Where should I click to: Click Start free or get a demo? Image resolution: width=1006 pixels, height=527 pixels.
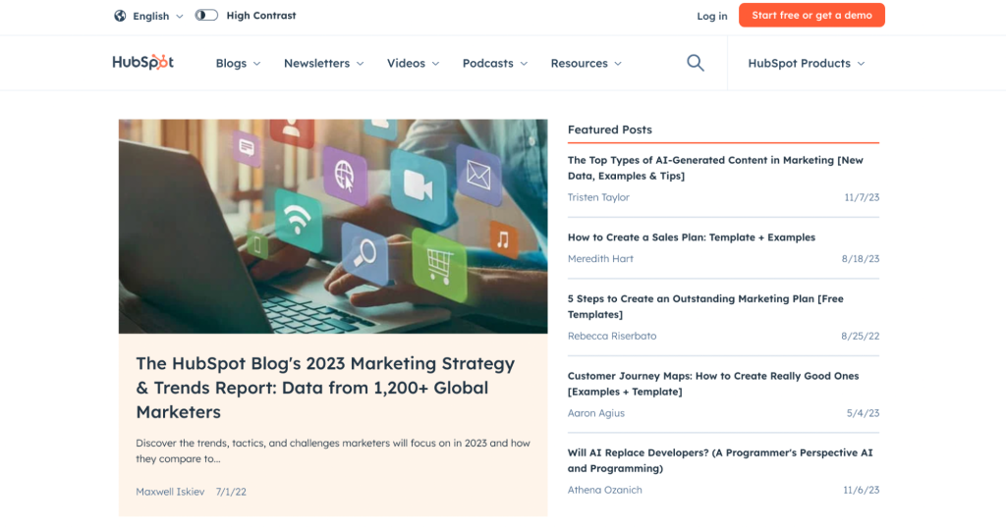(x=811, y=16)
